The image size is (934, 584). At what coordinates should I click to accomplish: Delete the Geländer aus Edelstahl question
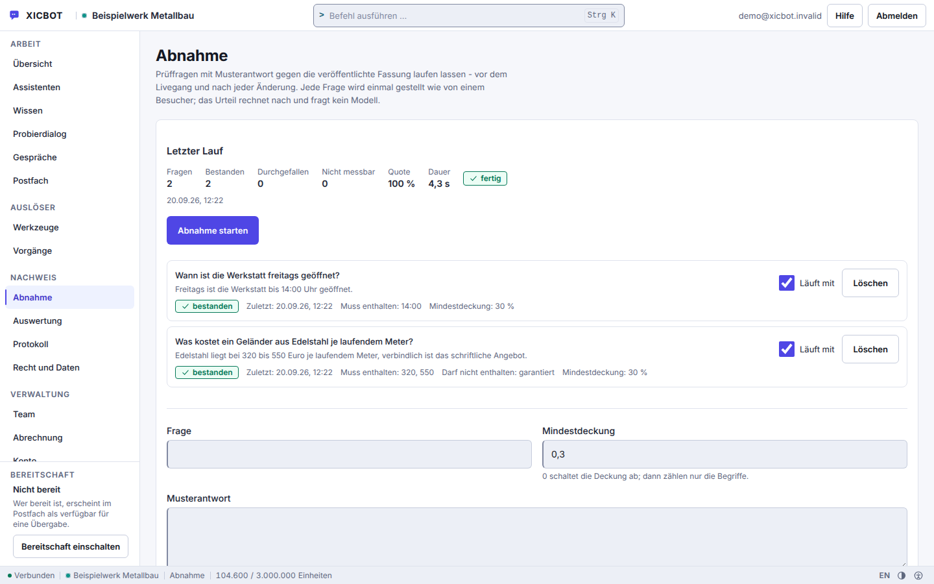(x=870, y=349)
